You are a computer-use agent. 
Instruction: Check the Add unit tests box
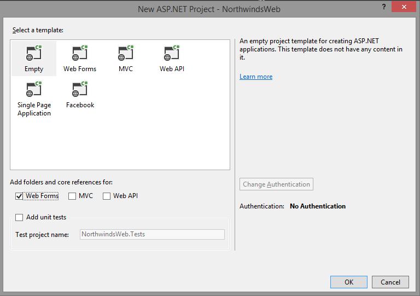pos(19,217)
